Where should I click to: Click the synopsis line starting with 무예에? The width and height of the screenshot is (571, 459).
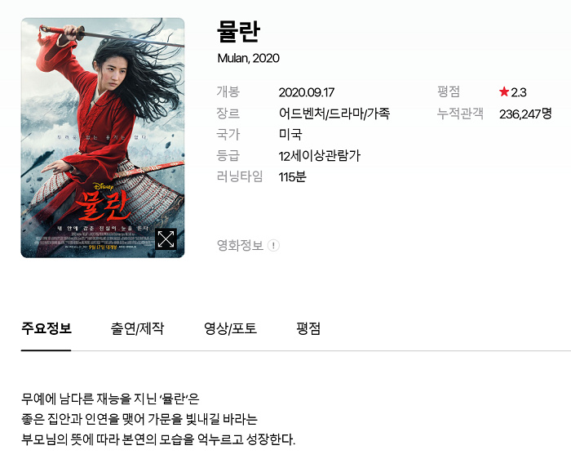click(110, 399)
